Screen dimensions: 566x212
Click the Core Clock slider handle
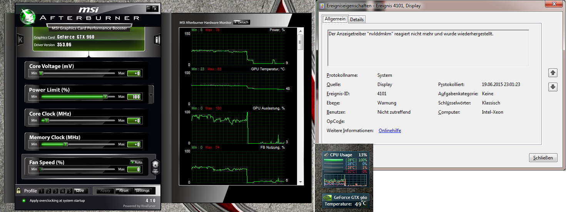click(47, 121)
